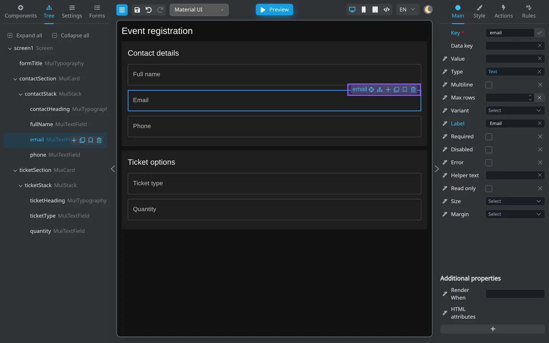Open the Settings tab
This screenshot has height=343, width=549.
[72, 12]
